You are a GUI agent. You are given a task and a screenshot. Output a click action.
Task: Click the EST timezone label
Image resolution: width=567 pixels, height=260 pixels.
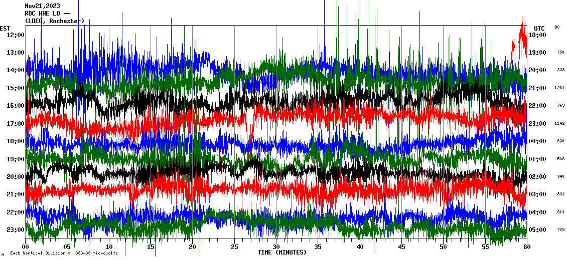5,28
